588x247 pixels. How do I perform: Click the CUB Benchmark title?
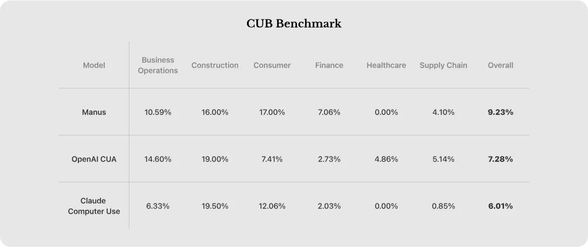(294, 24)
